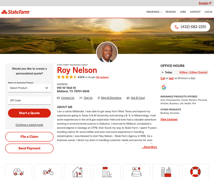Click the ABOUT ME heading
This screenshot has width=214, height=179.
point(65,107)
